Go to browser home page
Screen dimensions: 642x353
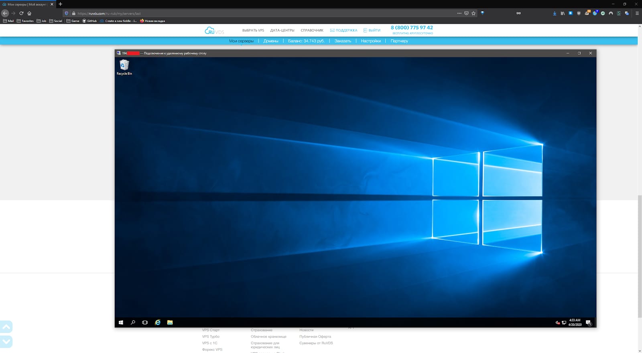(x=29, y=13)
